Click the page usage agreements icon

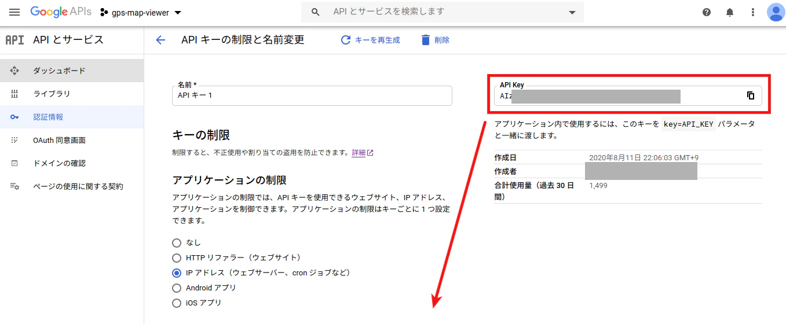[x=15, y=186]
